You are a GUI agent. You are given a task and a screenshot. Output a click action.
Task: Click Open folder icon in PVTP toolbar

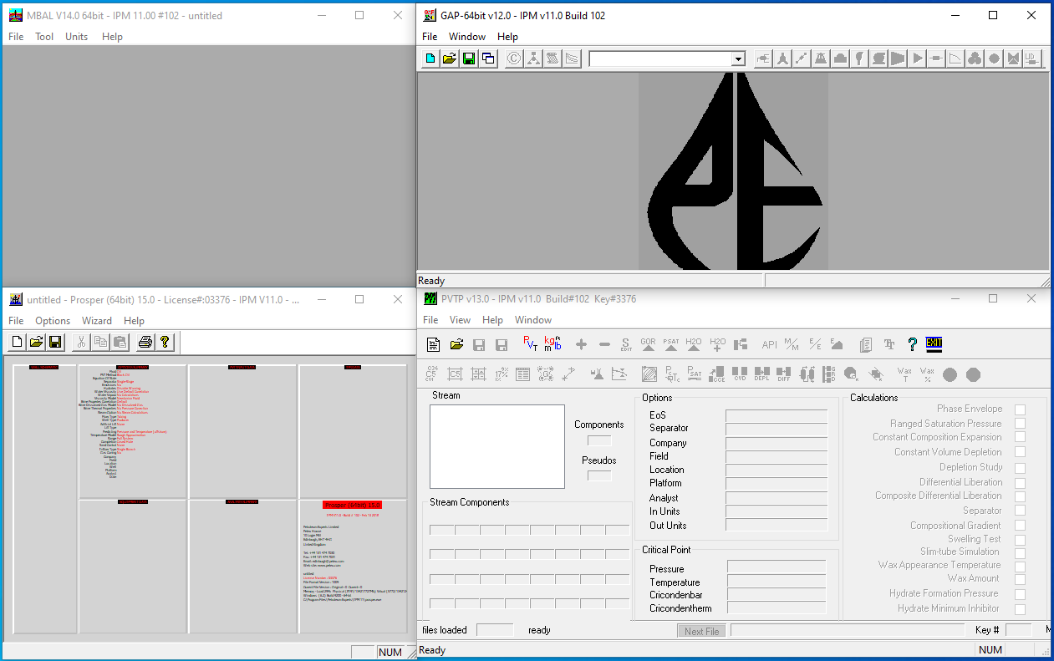click(456, 344)
